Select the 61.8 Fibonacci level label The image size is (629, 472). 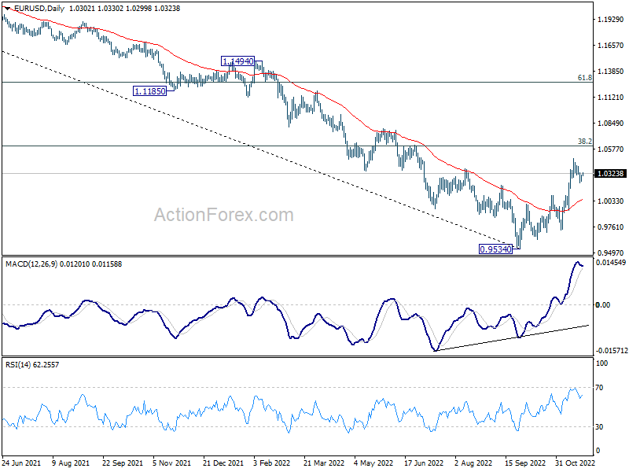pyautogui.click(x=584, y=78)
